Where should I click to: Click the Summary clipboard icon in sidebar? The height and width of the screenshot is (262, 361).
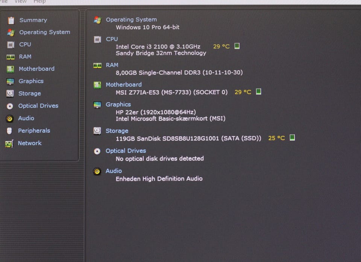11,20
